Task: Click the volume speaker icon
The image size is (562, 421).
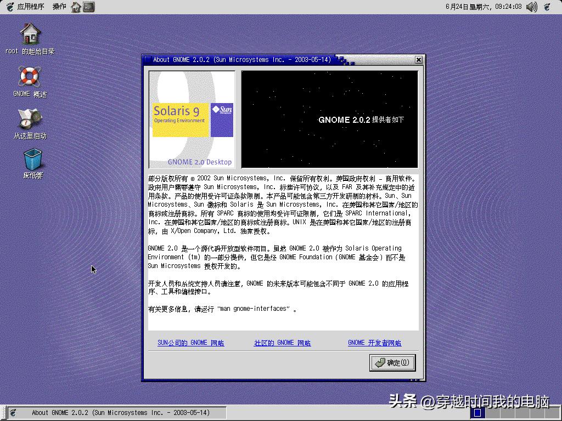Action: pos(531,7)
